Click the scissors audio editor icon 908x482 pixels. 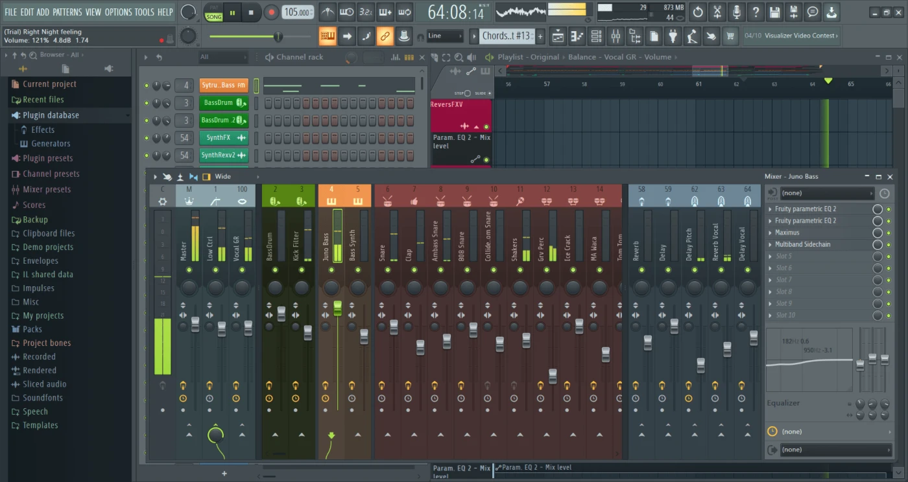[x=717, y=12]
